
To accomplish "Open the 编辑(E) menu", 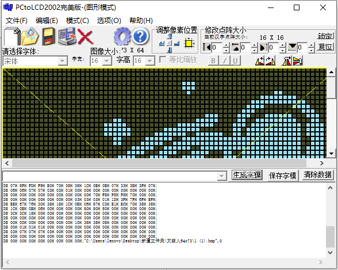I will (47, 21).
